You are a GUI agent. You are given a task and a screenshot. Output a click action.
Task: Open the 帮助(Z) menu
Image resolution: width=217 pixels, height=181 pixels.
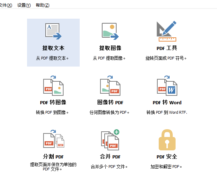(42, 5)
